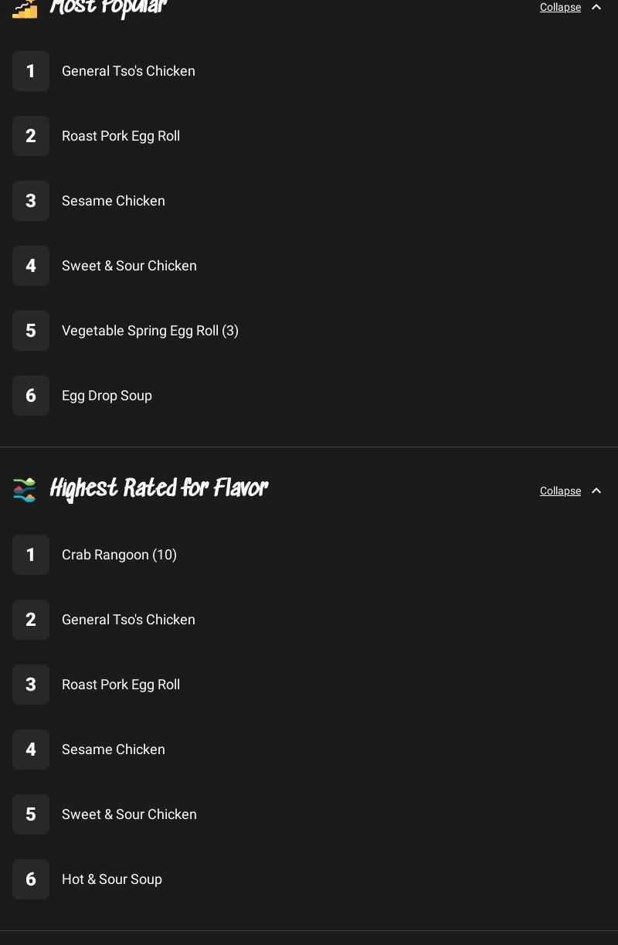Open Crab Rangoon (10)
Image resolution: width=618 pixels, height=945 pixels.
tap(119, 555)
